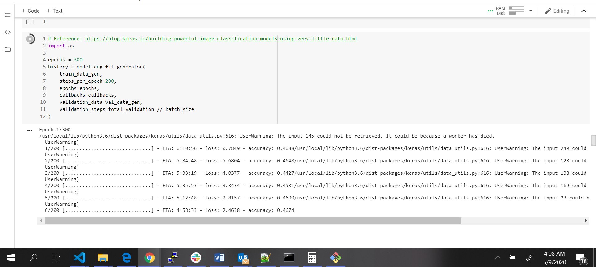Click the 'import os' code line

pyautogui.click(x=61, y=46)
